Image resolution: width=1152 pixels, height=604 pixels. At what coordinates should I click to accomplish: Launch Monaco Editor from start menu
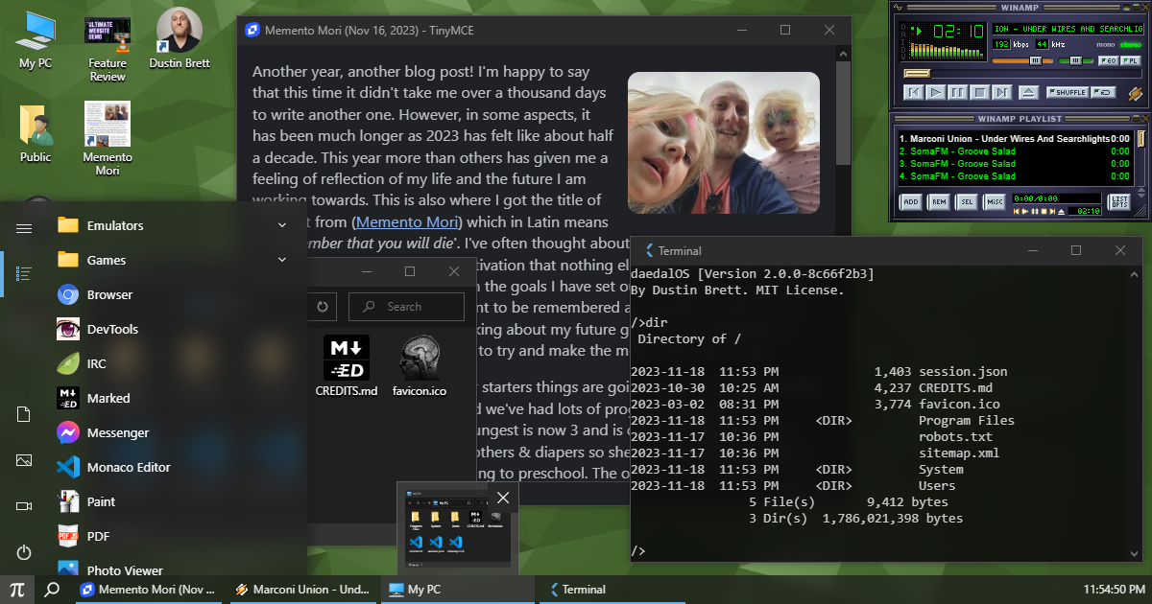tap(128, 467)
